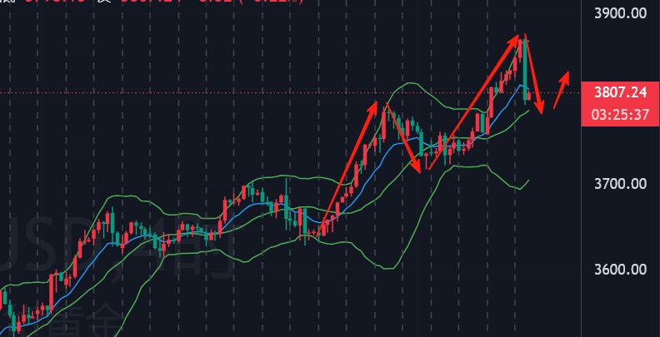Click the tall green candle at the chart peak

(525, 69)
